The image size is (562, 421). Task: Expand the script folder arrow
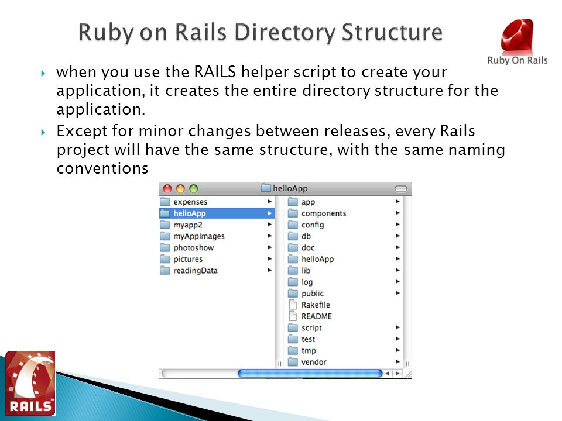click(397, 327)
